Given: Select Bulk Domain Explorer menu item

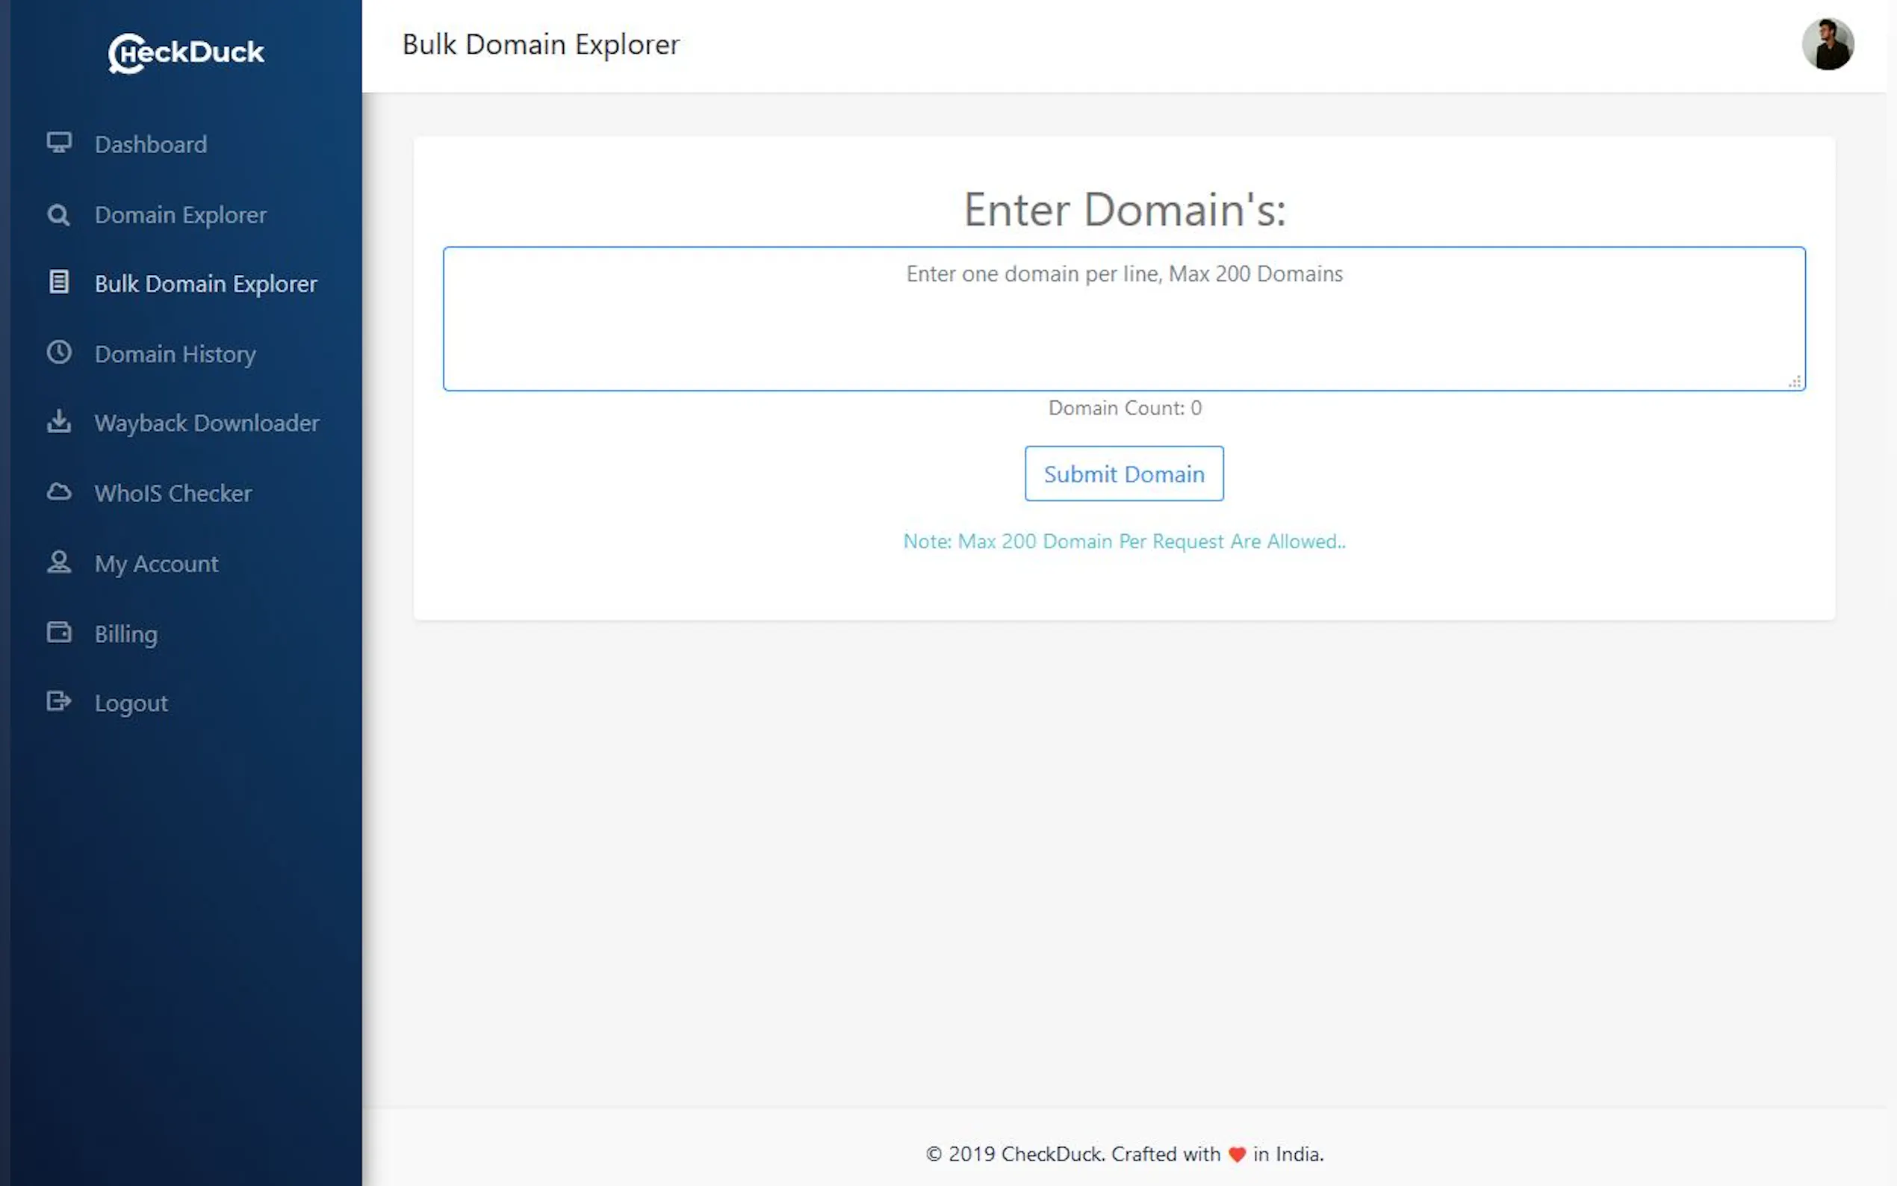Looking at the screenshot, I should (x=205, y=284).
